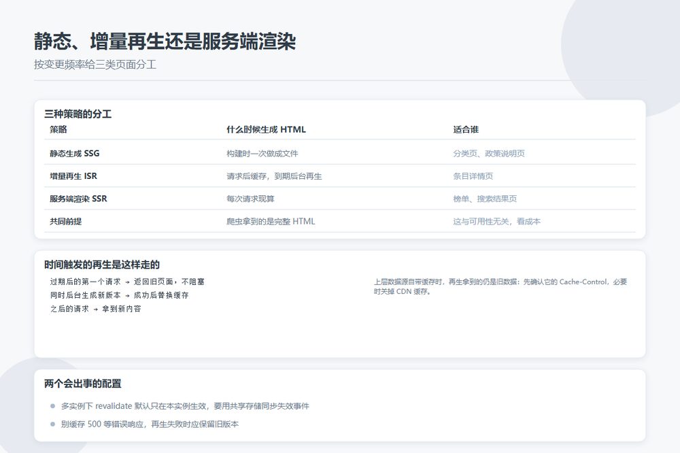Click the column header 策略
The image size is (680, 453).
58,129
